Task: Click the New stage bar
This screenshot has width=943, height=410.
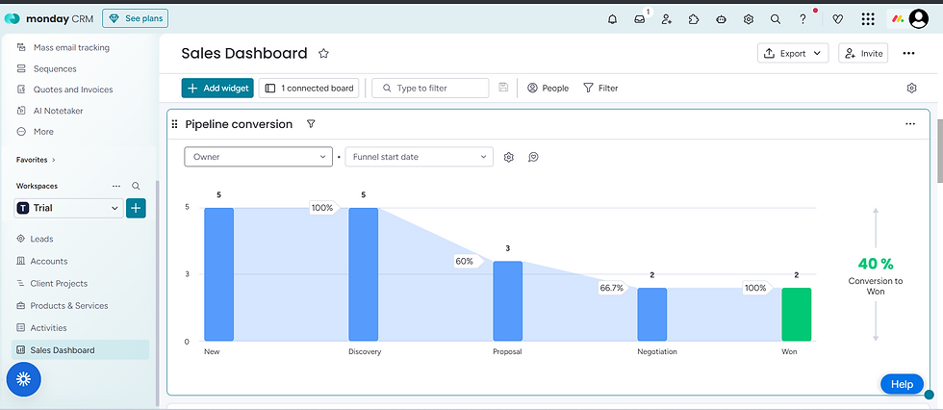Action: click(x=219, y=274)
